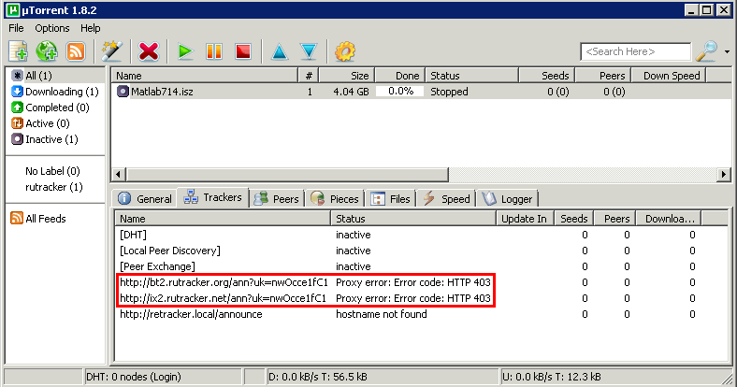The image size is (737, 387).
Task: Move torrent down the queue with the down arrow
Action: (309, 51)
